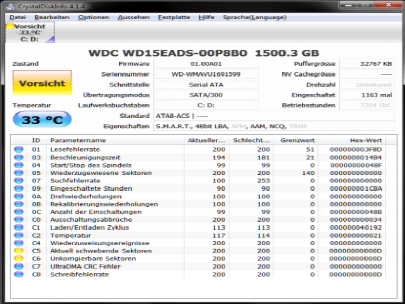Click the Hex-Wert column header

point(352,140)
